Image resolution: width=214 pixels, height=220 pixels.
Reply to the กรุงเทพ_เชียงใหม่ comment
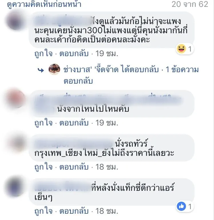pos(74,167)
